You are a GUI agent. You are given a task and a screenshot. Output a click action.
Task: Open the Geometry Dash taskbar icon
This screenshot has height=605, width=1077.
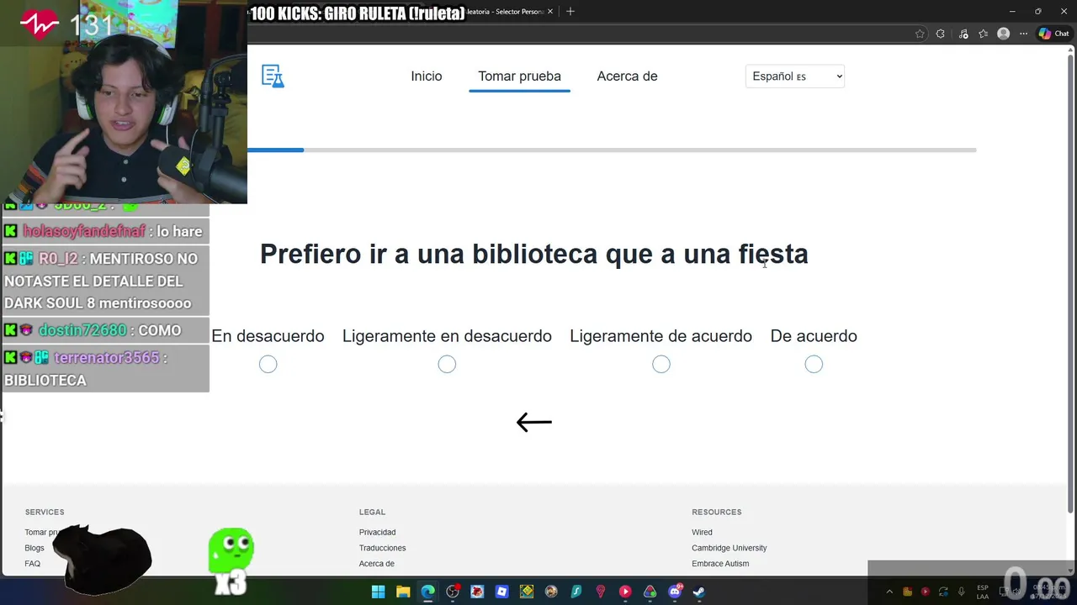[527, 592]
